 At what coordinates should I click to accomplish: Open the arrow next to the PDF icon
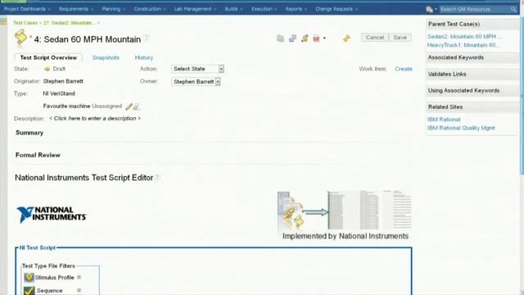pos(324,39)
